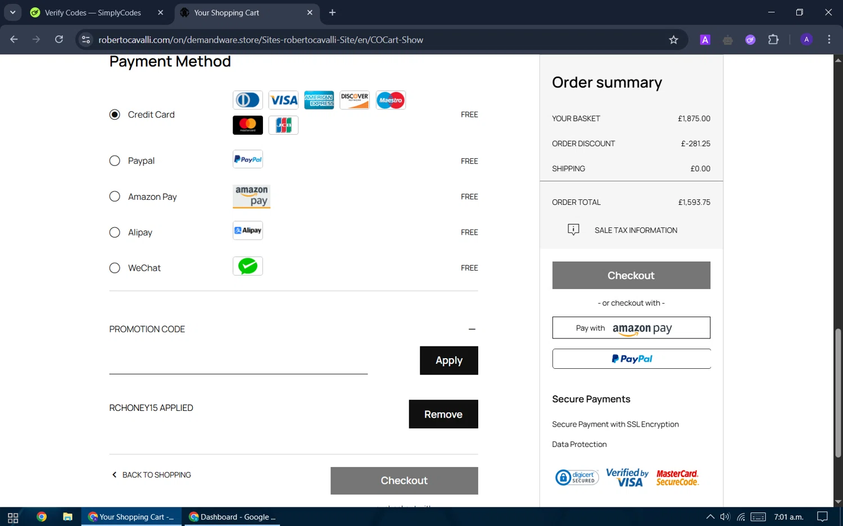Click the Maestro card icon
Image resolution: width=843 pixels, height=526 pixels.
[x=391, y=100]
